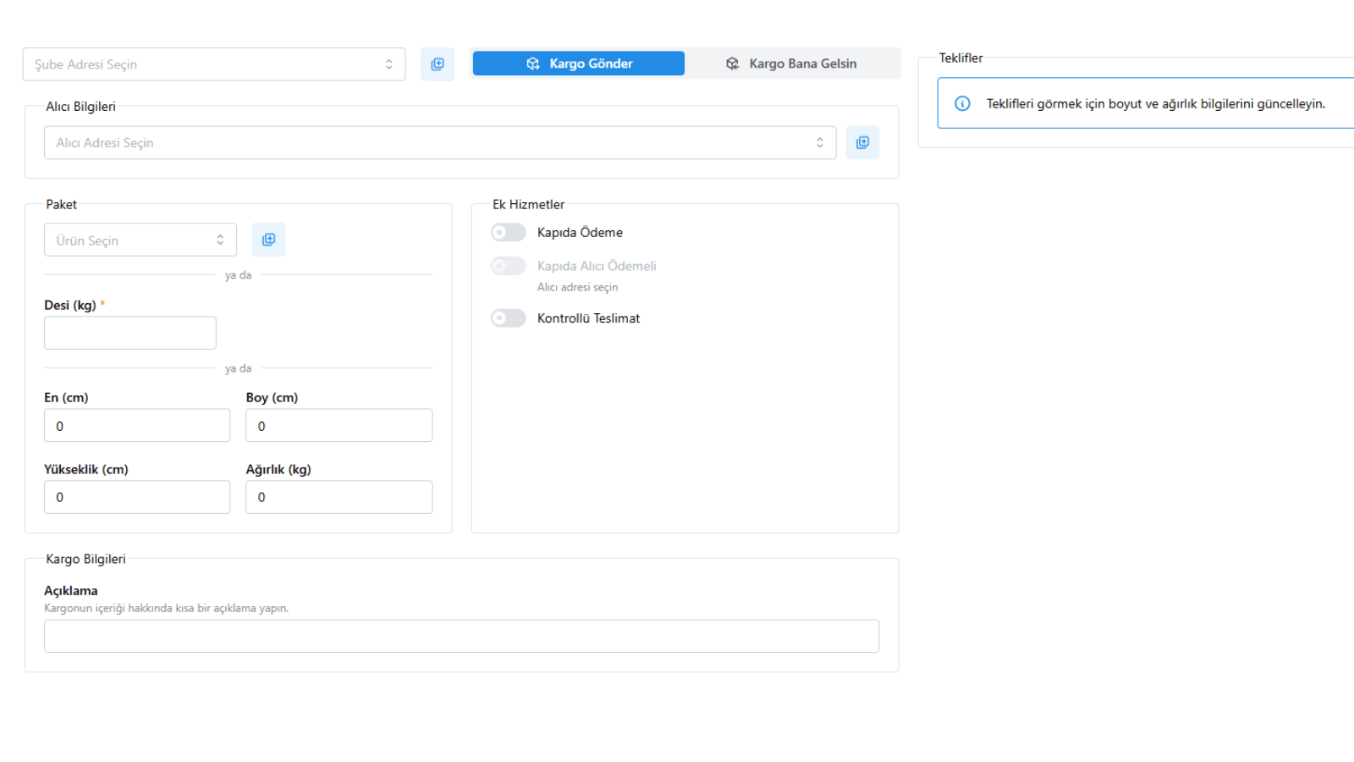Select the Yükseklik (cm) input field
This screenshot has height=762, width=1354.
coord(137,497)
